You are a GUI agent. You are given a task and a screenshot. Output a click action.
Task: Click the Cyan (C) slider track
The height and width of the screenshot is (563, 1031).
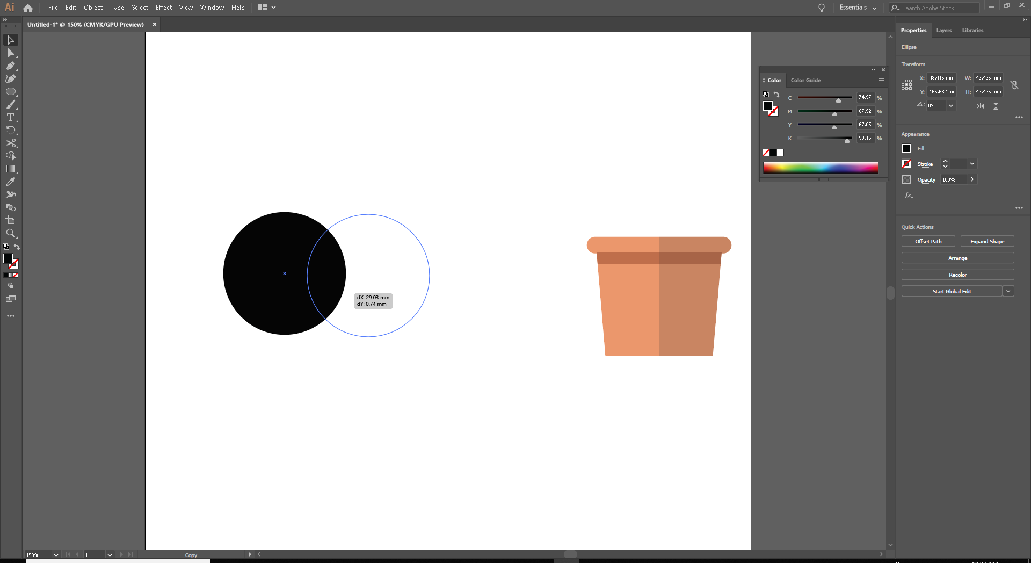tap(825, 98)
